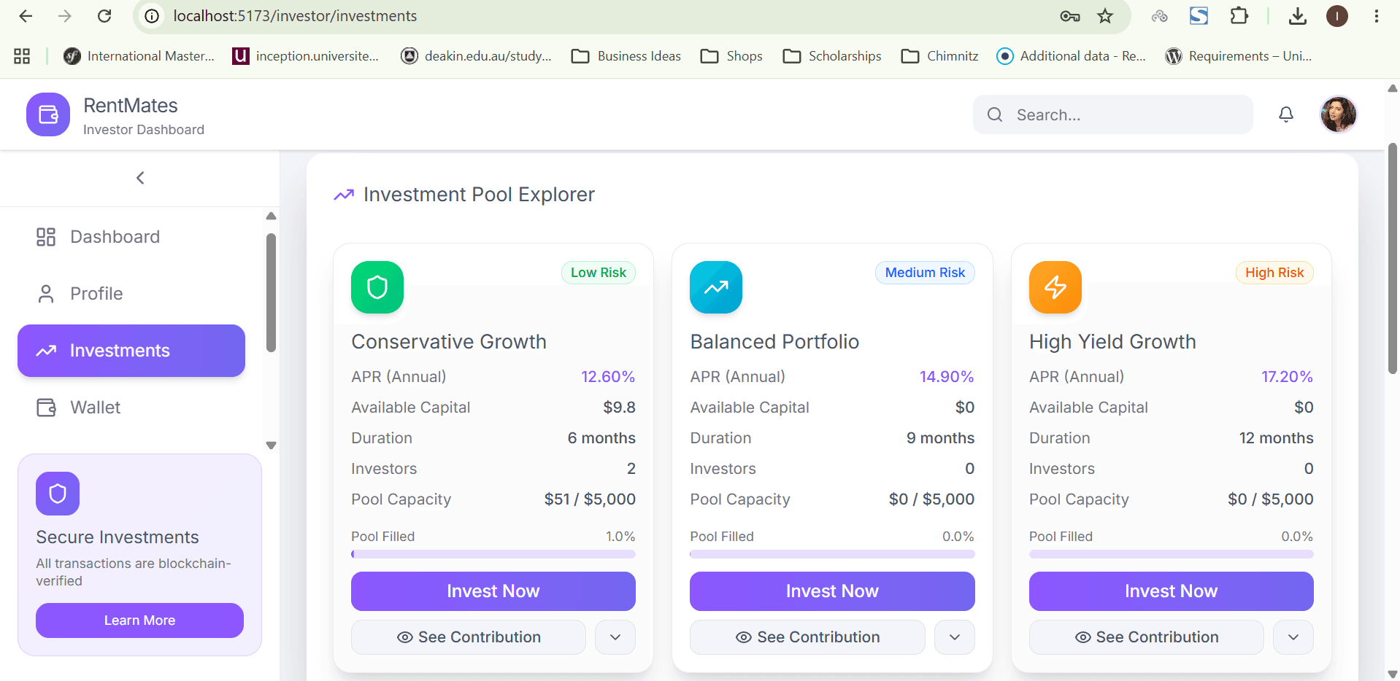Expand Conservative Growth details chevron

point(615,637)
